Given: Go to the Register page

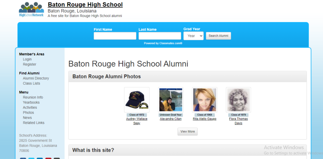Looking at the screenshot, I should point(29,64).
